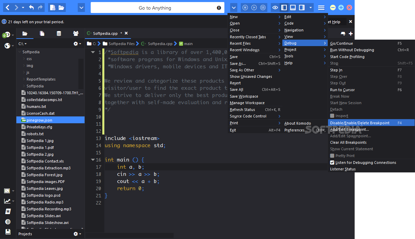Viewport: 415px width, 239px height.
Task: Close the Softpedia.cpp tab
Action: pos(126,33)
